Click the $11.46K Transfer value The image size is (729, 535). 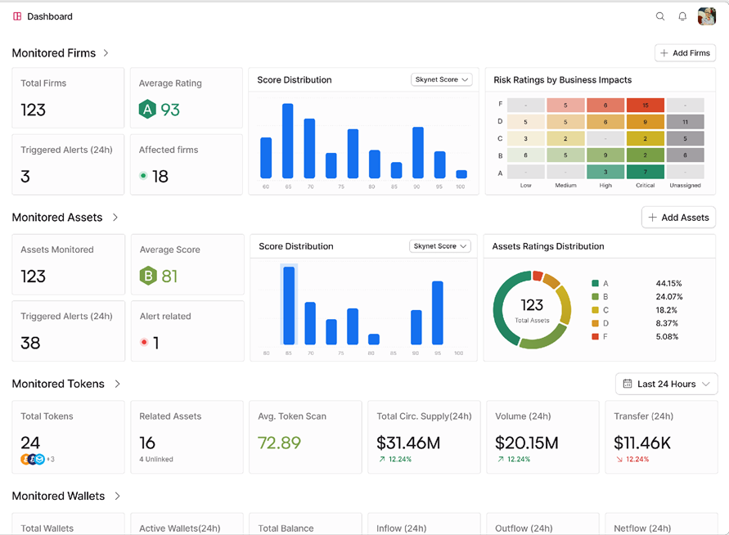pyautogui.click(x=642, y=443)
